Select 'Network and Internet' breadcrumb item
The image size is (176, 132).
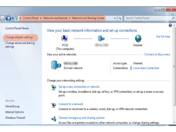pyautogui.click(x=55, y=18)
